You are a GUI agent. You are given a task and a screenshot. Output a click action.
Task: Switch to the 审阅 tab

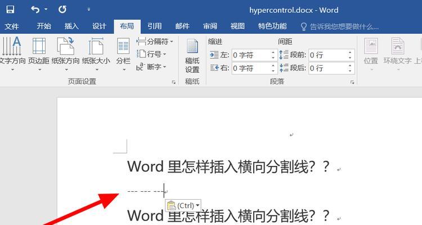coord(210,26)
